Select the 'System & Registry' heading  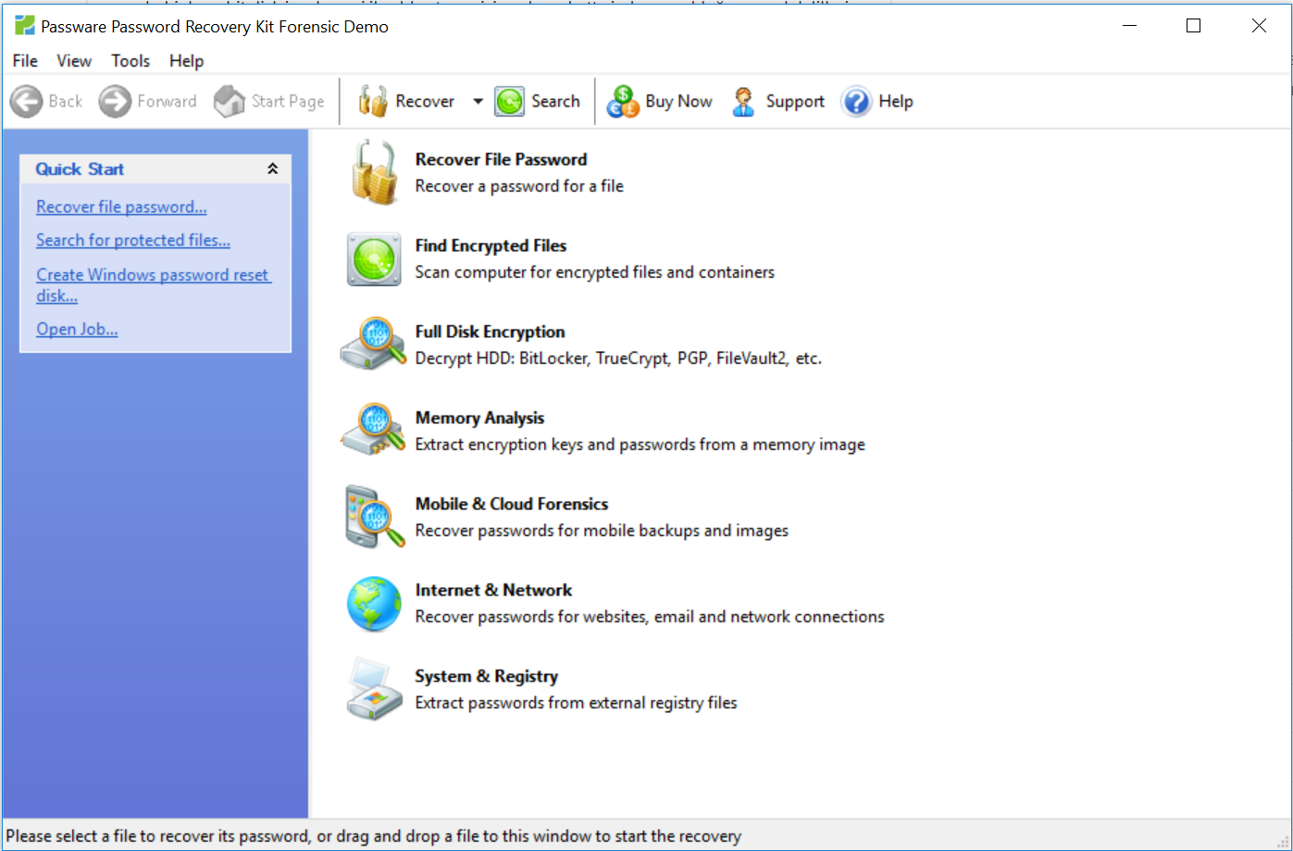pyautogui.click(x=486, y=676)
